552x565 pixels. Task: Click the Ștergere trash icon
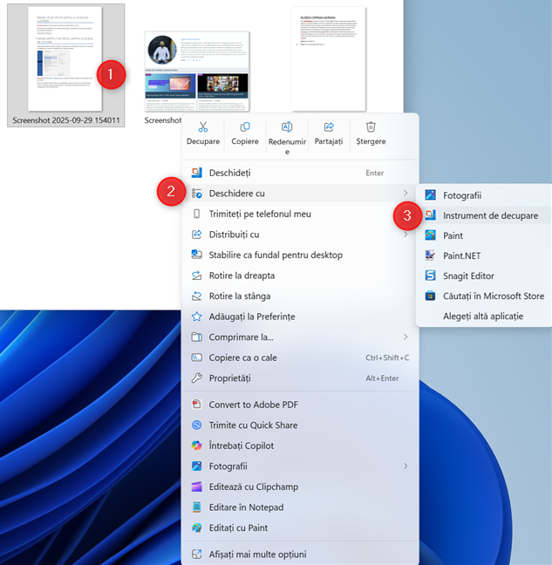[371, 127]
